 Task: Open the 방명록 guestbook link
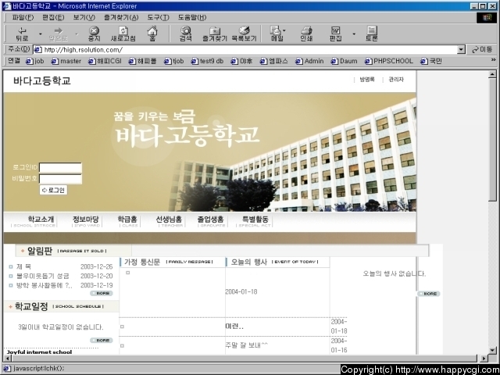(367, 80)
